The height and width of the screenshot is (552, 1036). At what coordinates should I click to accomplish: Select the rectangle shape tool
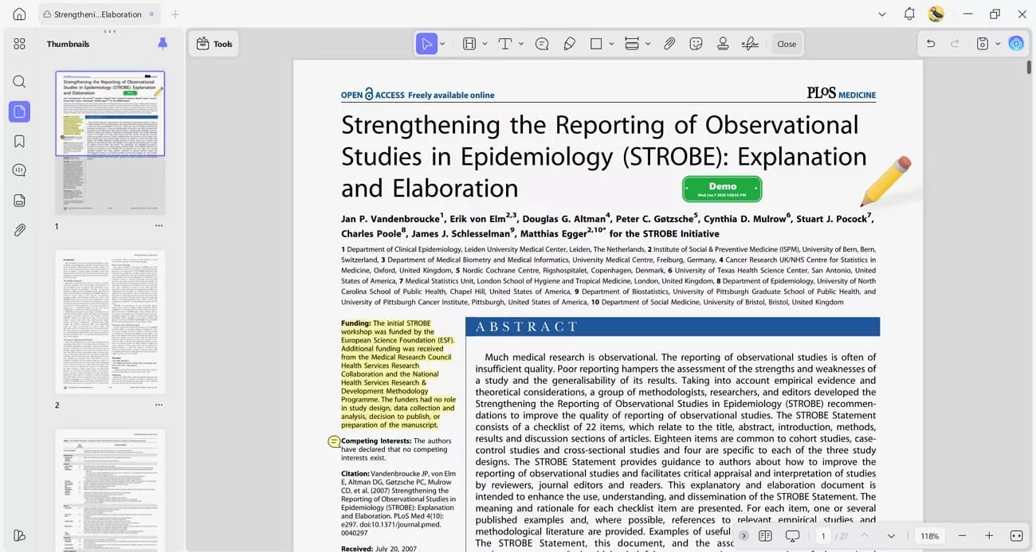coord(596,44)
